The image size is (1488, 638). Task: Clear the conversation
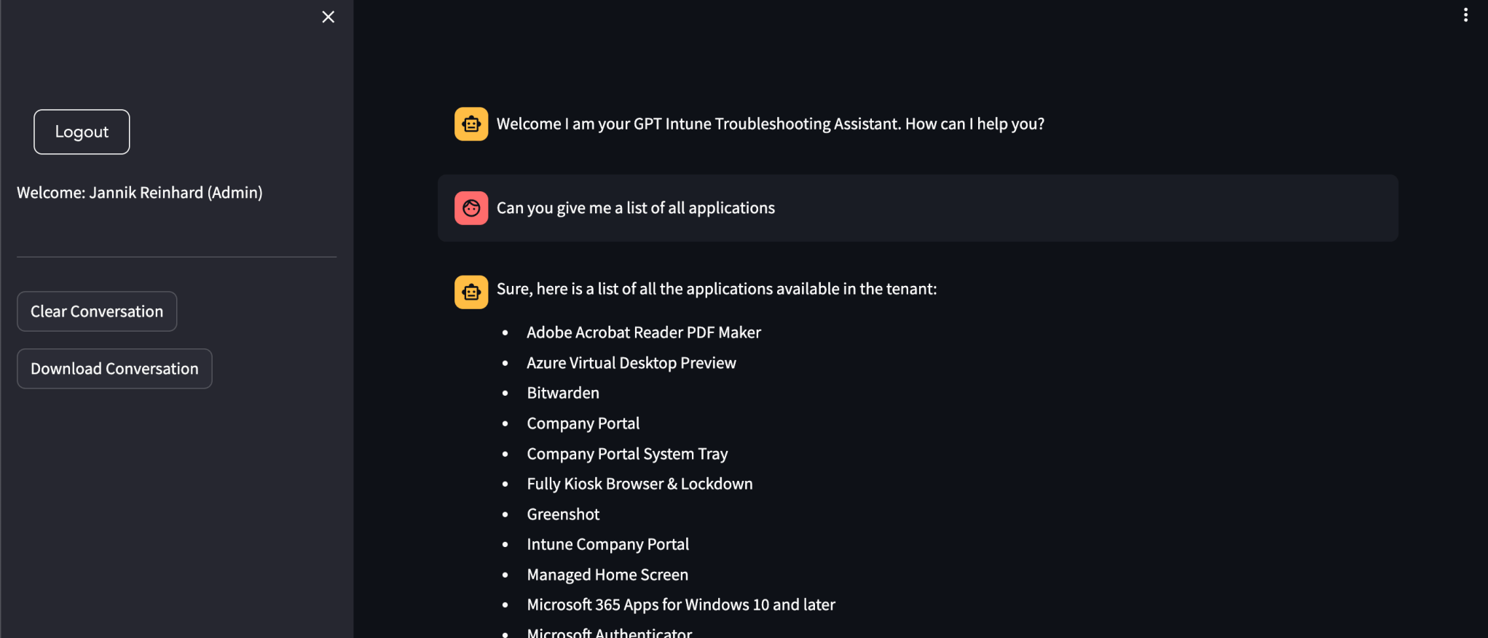point(96,311)
